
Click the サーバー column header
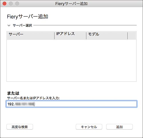pos(31,36)
